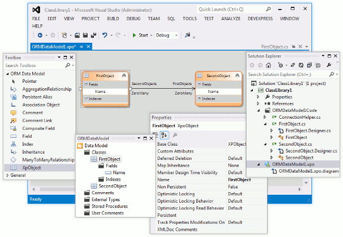Click the Sync with Active Document icon
343x237 pixels.
pyautogui.click(x=293, y=65)
